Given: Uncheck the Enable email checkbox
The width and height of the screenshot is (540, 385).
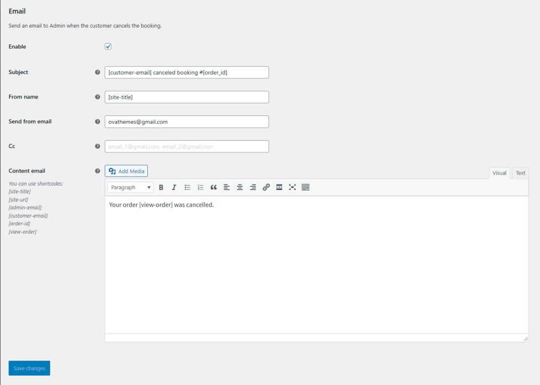Looking at the screenshot, I should click(x=108, y=46).
